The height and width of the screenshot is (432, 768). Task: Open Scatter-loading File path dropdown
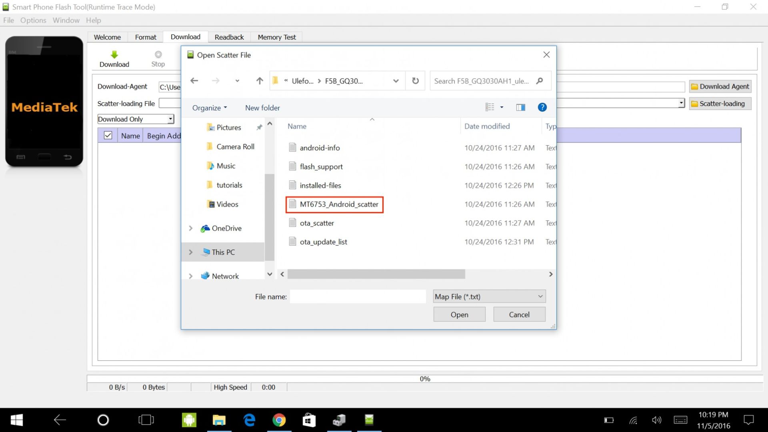pyautogui.click(x=681, y=103)
